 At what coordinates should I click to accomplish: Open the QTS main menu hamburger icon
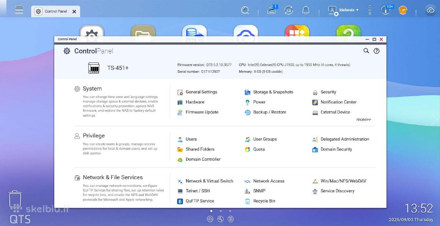tap(19, 10)
